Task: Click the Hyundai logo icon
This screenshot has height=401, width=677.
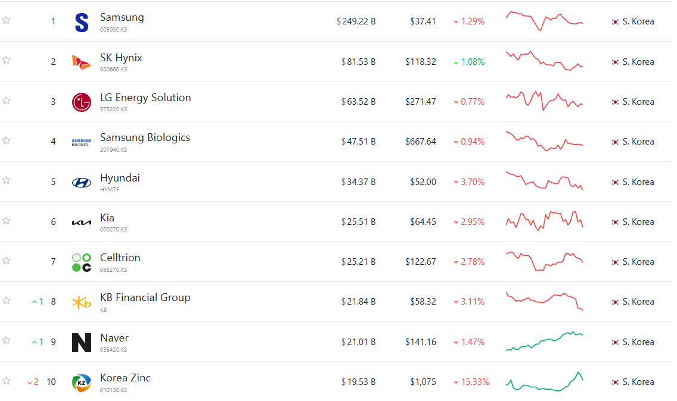Action: [82, 182]
